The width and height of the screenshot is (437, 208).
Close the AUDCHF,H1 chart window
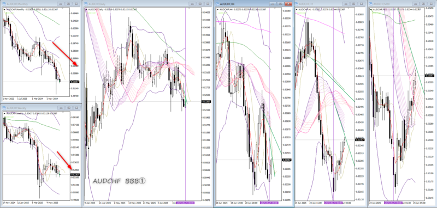coord(362,4)
